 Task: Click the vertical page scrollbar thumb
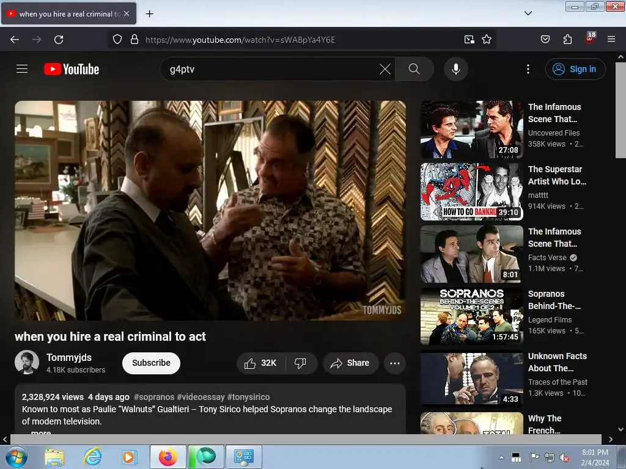click(620, 111)
